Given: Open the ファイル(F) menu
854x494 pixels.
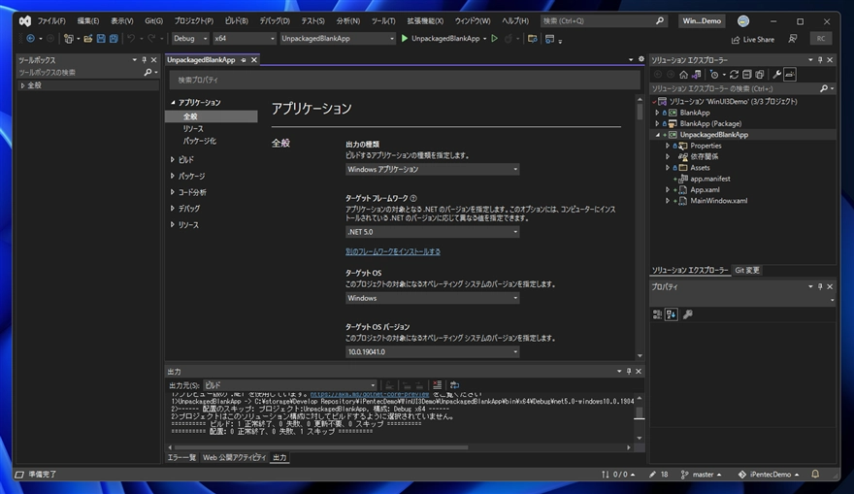Looking at the screenshot, I should click(x=51, y=21).
